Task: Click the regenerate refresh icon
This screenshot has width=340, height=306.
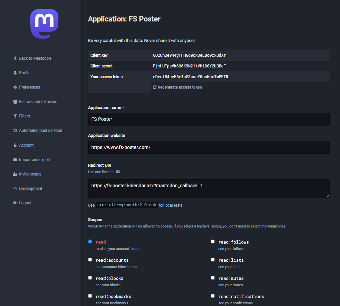Action: click(x=155, y=87)
